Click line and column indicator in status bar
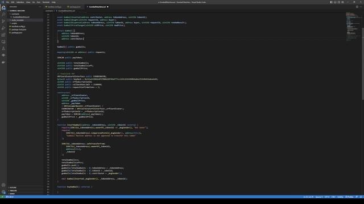Screen dimensions: 364x204 (308, 197)
